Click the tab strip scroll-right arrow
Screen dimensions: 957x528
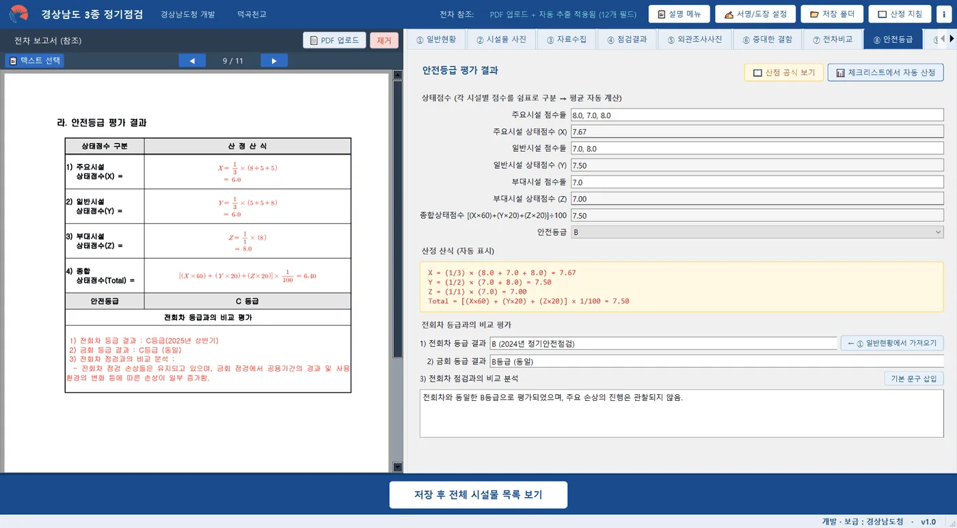click(x=952, y=39)
